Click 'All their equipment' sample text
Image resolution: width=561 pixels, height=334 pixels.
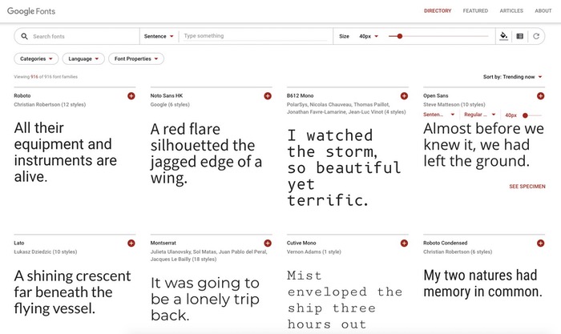point(66,152)
